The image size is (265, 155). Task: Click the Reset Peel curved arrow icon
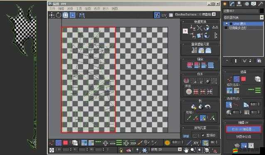[x=208, y=107]
